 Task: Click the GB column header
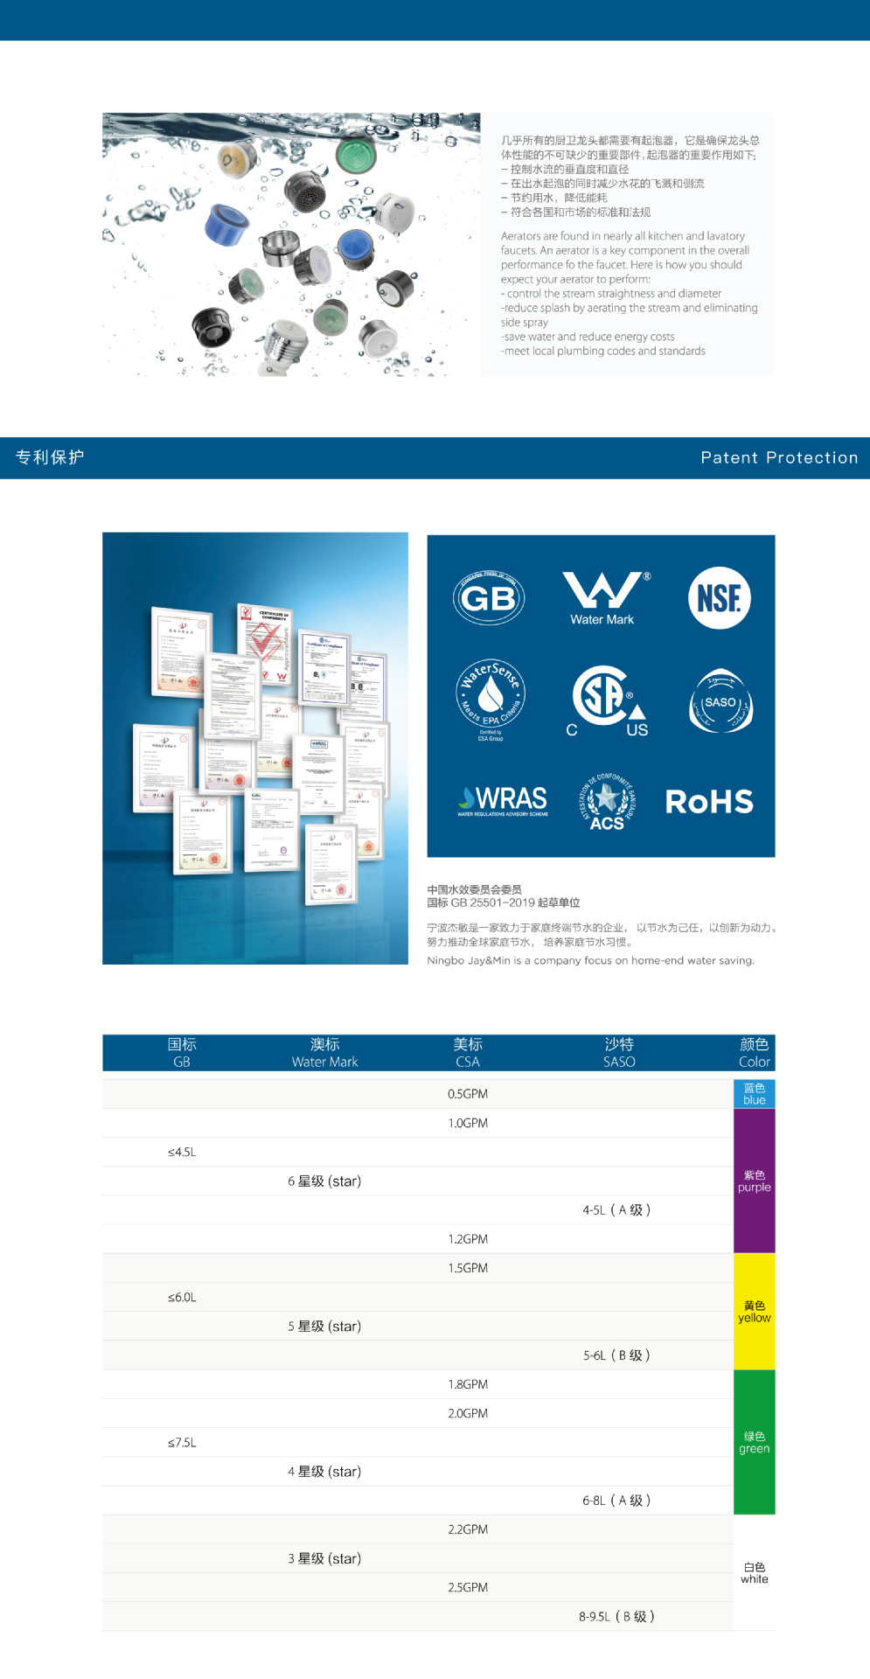pos(182,1053)
